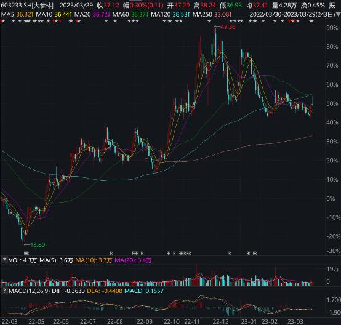Click the average price 均37.41
Screen dimensions: 341x325
point(257,5)
